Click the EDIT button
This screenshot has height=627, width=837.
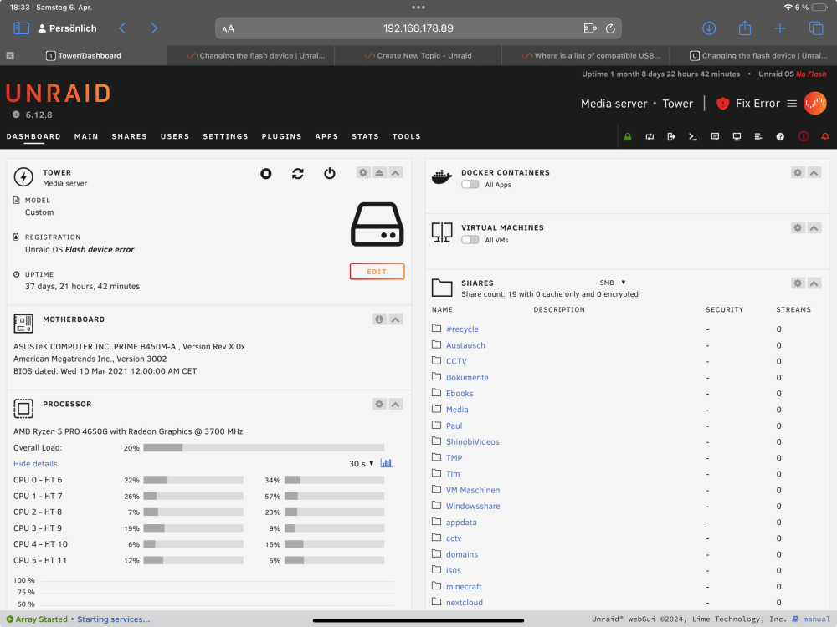(x=377, y=272)
